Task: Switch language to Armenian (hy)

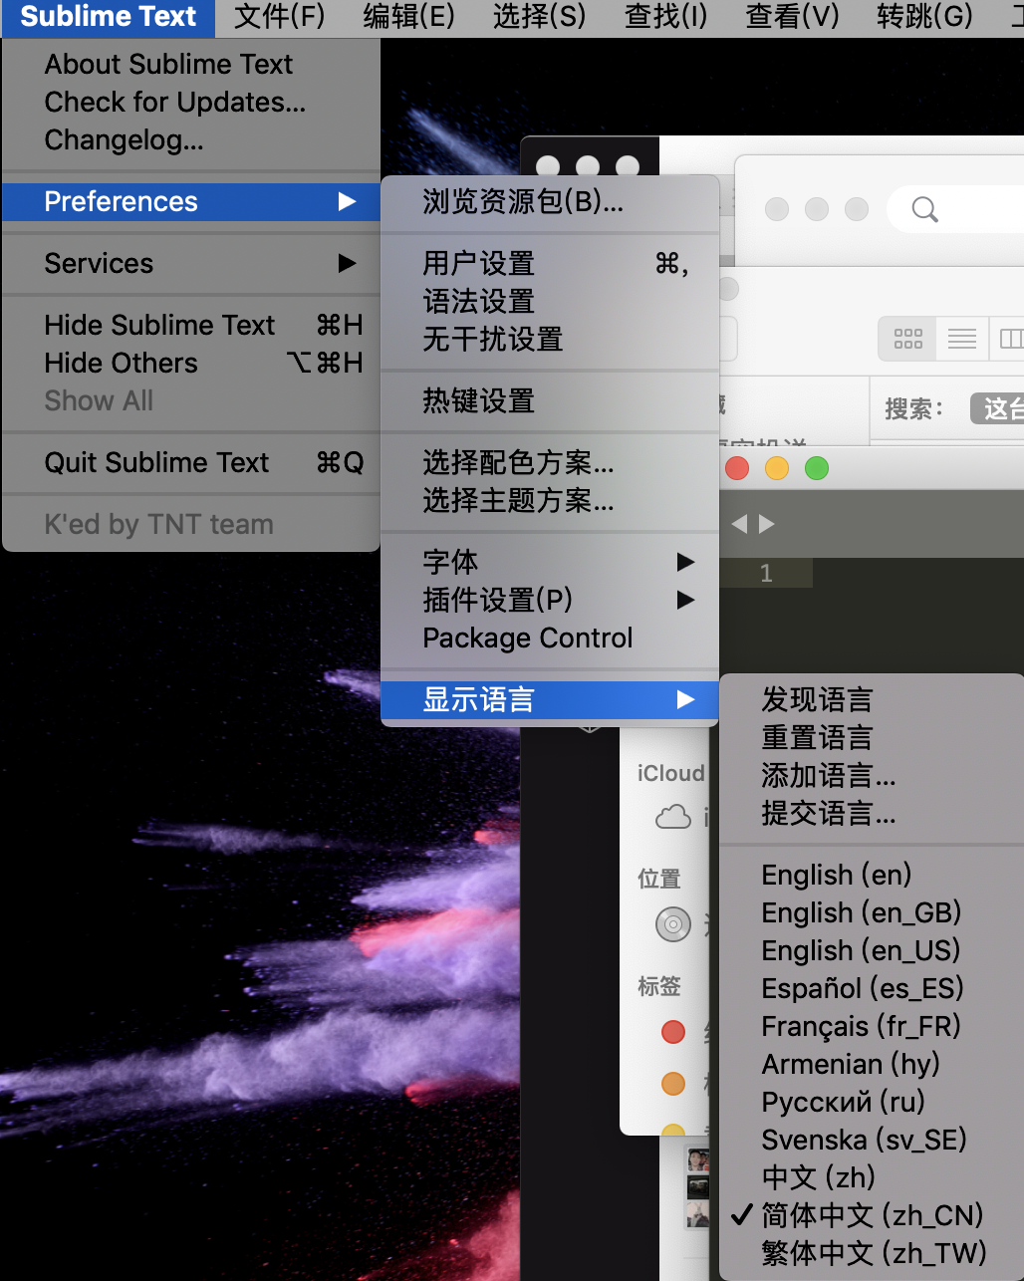Action: (x=872, y=1064)
